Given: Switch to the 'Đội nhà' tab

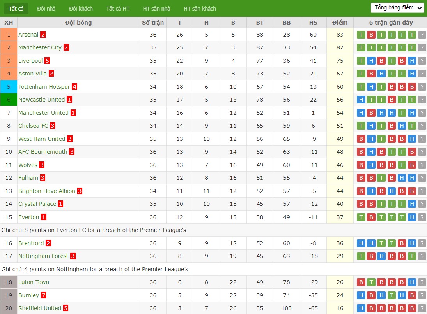Looking at the screenshot, I should [x=46, y=9].
